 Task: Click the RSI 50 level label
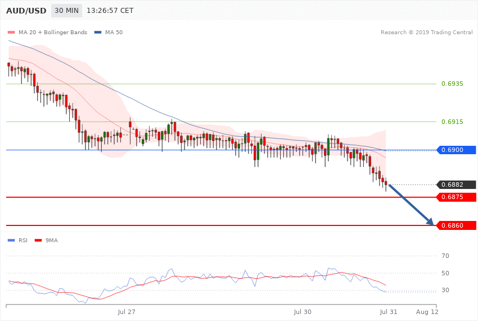(x=445, y=274)
